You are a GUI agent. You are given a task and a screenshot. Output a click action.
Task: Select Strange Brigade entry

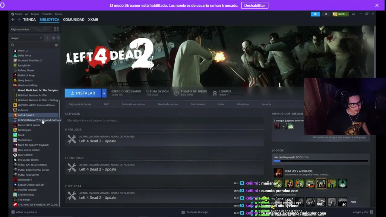click(27, 190)
